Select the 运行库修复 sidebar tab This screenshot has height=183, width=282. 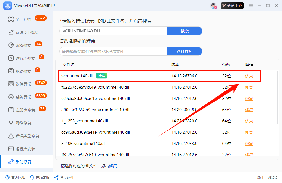tap(25, 58)
